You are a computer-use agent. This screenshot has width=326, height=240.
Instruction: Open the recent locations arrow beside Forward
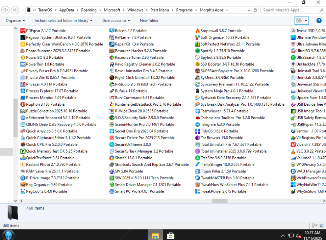[x=23, y=10]
